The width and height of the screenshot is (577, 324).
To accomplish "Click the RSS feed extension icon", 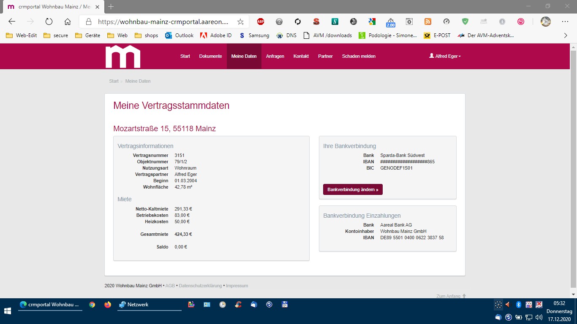I will [428, 22].
